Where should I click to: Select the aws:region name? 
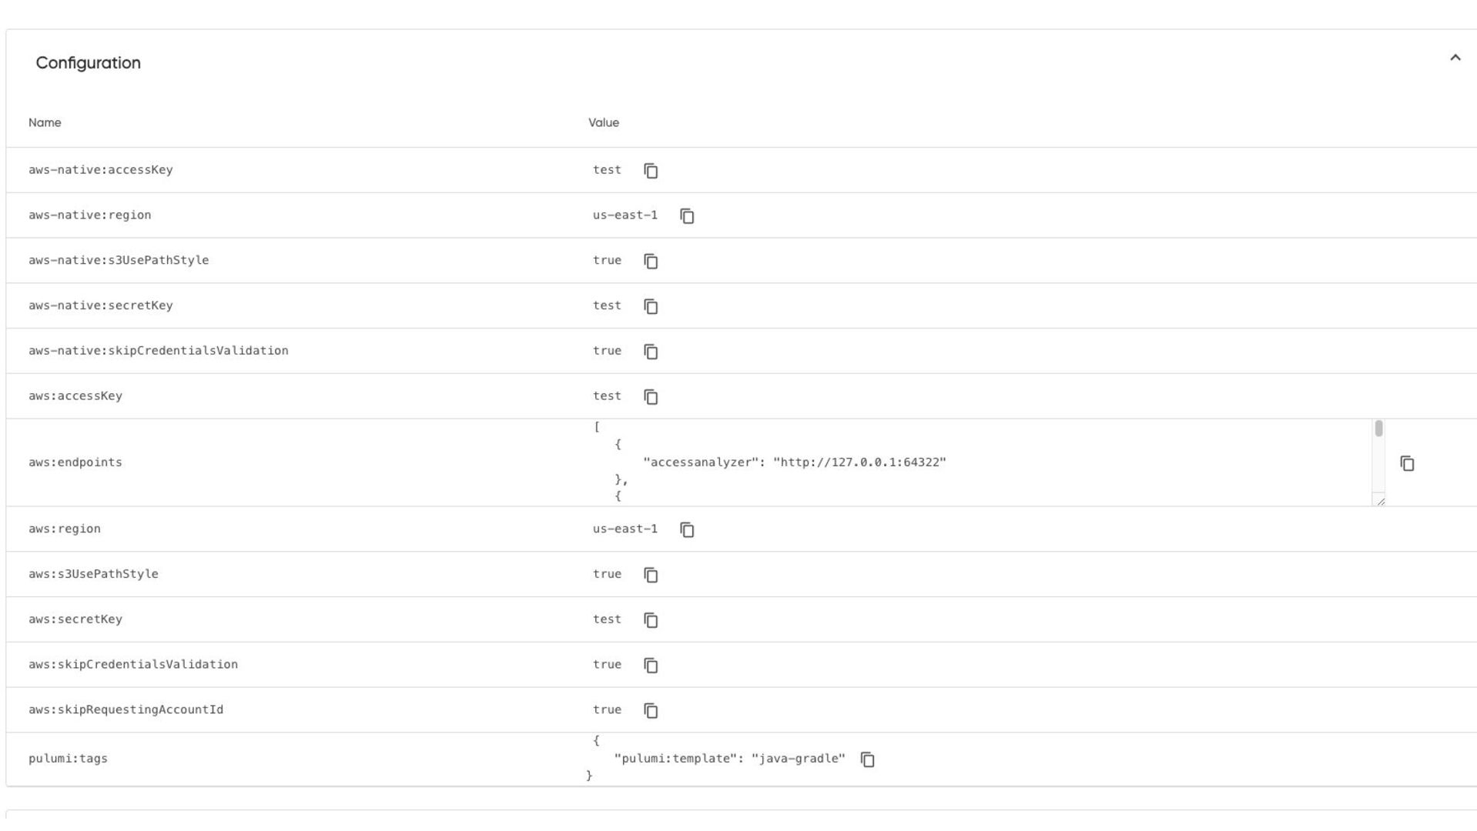[x=65, y=529]
